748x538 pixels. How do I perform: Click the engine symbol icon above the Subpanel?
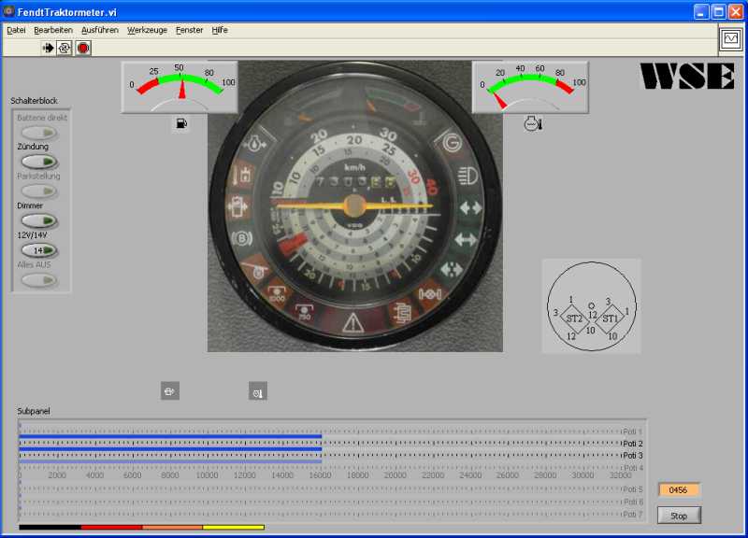tap(170, 391)
